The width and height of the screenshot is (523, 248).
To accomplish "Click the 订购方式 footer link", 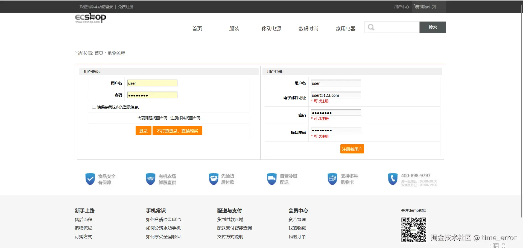I will click(x=84, y=237).
